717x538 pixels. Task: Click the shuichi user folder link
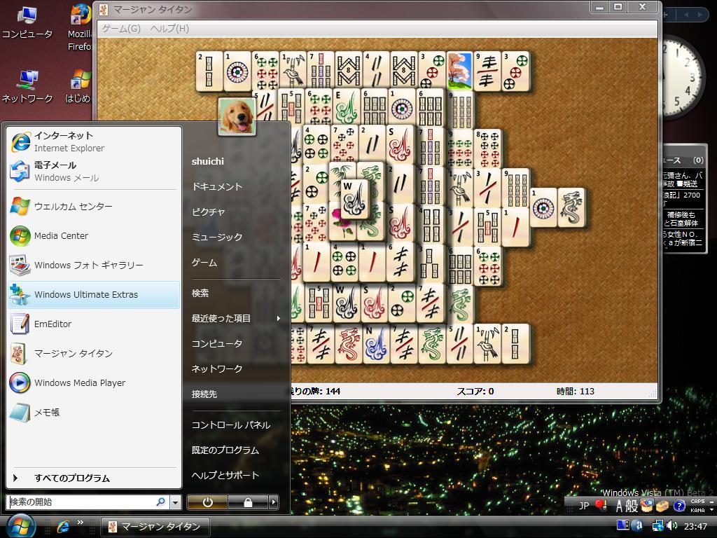pos(207,162)
